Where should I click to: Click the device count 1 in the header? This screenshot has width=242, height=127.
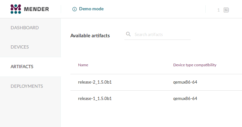(x=219, y=10)
